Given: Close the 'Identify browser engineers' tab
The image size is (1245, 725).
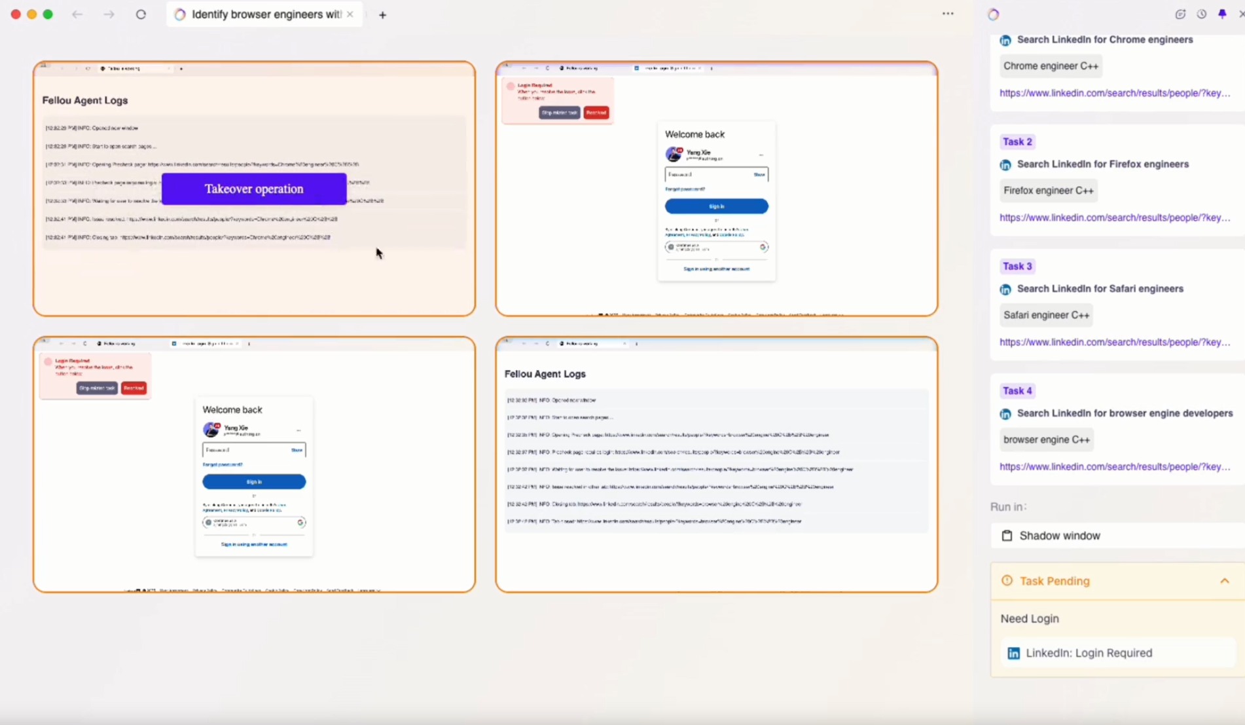Looking at the screenshot, I should tap(350, 14).
